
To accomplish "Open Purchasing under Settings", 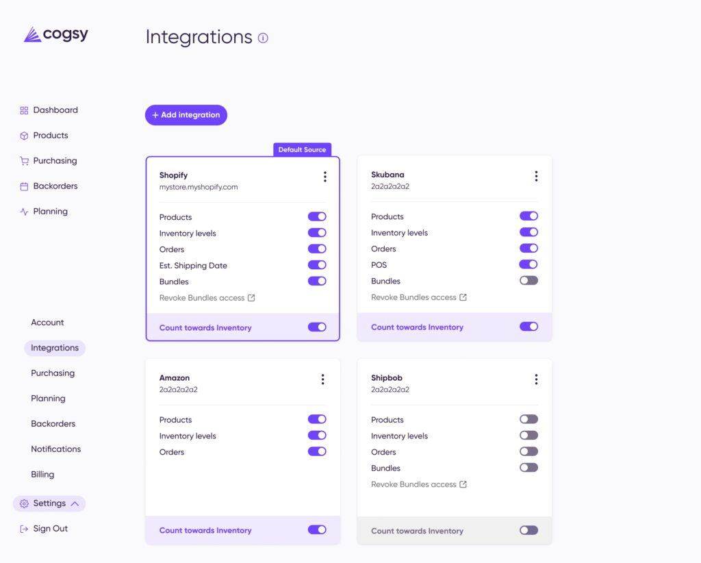I will pos(53,373).
